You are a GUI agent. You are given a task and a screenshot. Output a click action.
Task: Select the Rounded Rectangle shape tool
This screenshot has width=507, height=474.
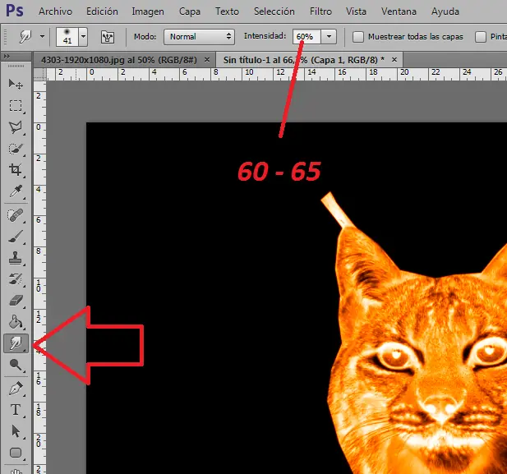(x=15, y=453)
